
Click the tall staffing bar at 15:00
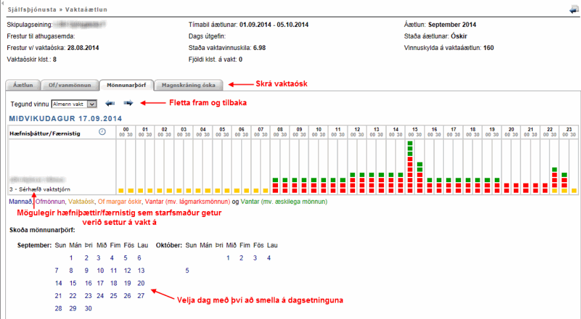click(410, 167)
